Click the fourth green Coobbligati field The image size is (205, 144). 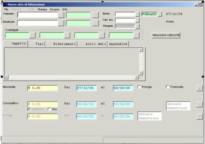tap(121, 35)
